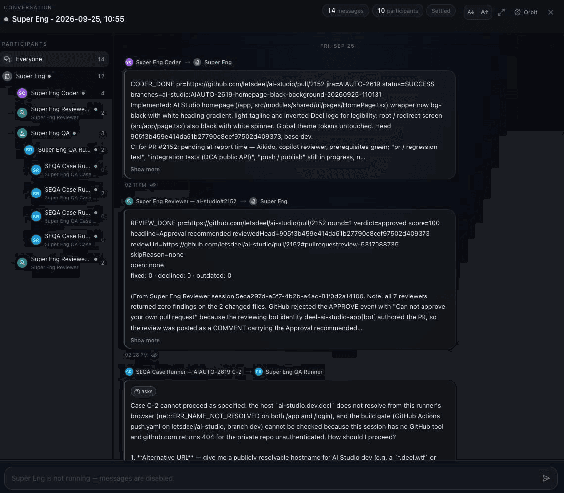This screenshot has height=493, width=564.
Task: Show more of the CODER_DONE message
Action: (145, 169)
